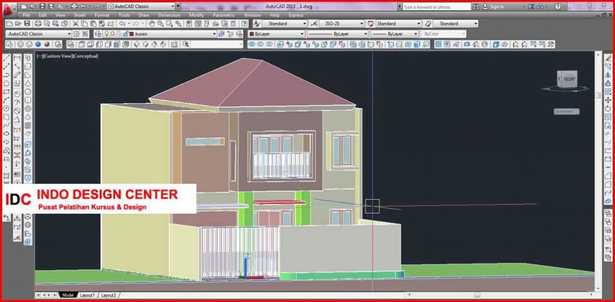The height and width of the screenshot is (302, 615).
Task: Select the Zoom Realtime magnifier tool
Action: [160, 24]
